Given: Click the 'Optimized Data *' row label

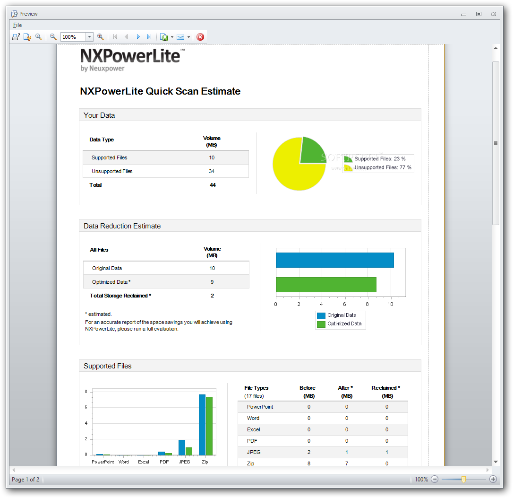Looking at the screenshot, I should tap(111, 282).
